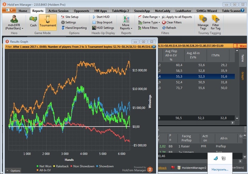This screenshot has height=174, width=248.
Task: Select the vertical Table side tab
Action: [x=243, y=58]
